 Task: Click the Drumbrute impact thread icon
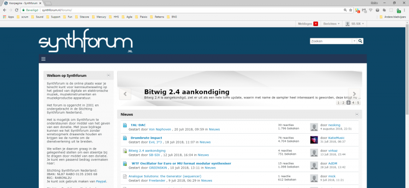click(125, 138)
